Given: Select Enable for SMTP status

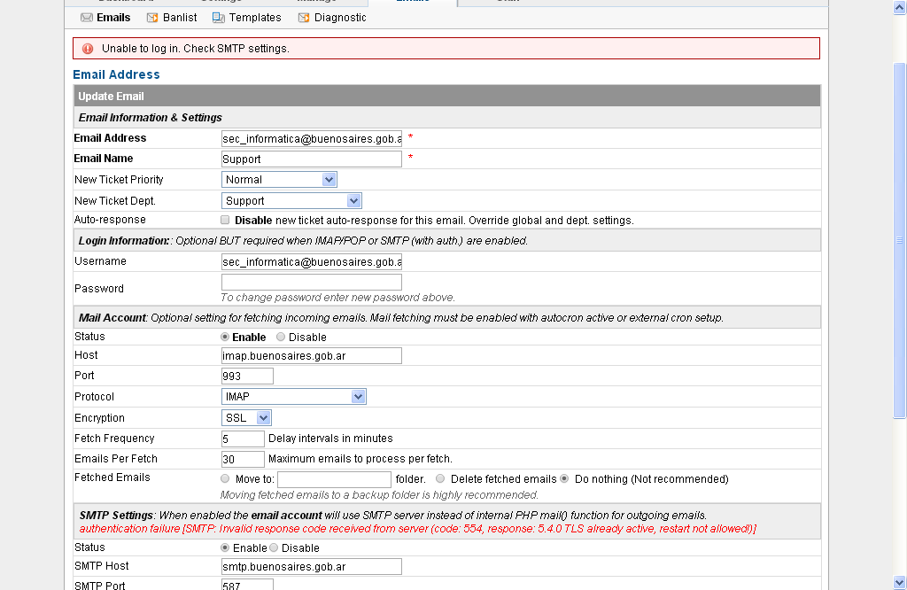Looking at the screenshot, I should click(225, 547).
